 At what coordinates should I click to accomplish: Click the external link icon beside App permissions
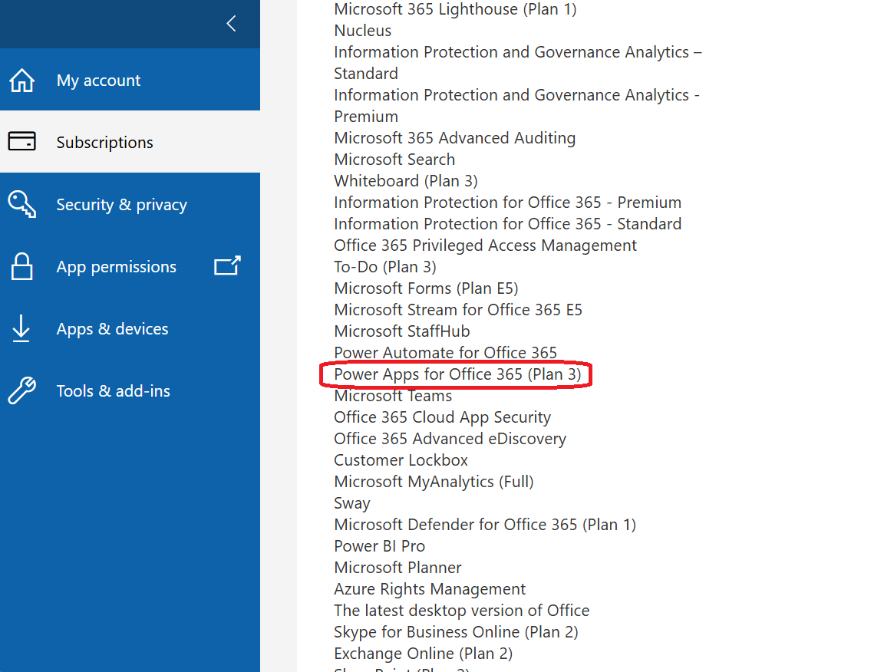tap(228, 265)
